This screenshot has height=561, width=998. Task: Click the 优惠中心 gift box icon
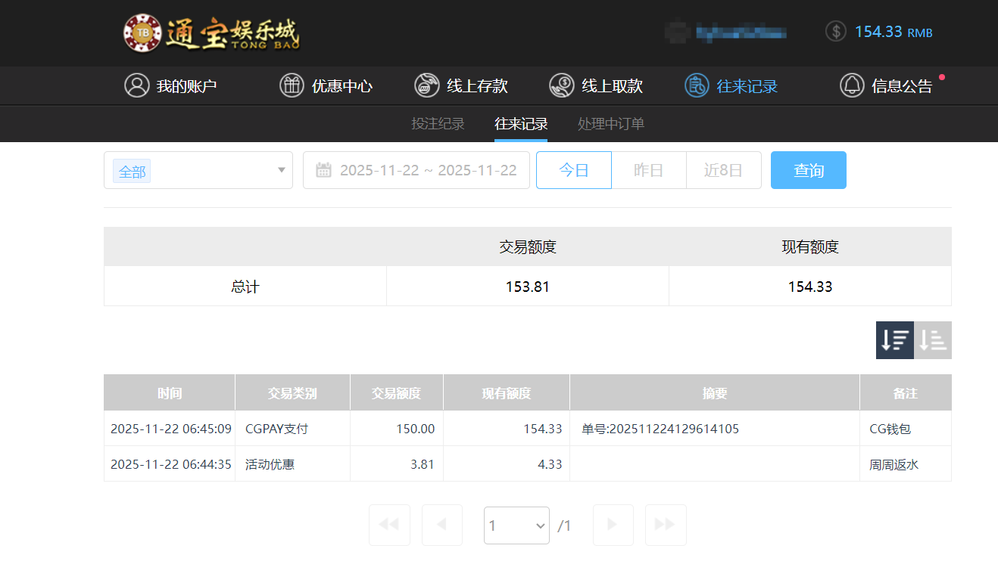point(292,85)
